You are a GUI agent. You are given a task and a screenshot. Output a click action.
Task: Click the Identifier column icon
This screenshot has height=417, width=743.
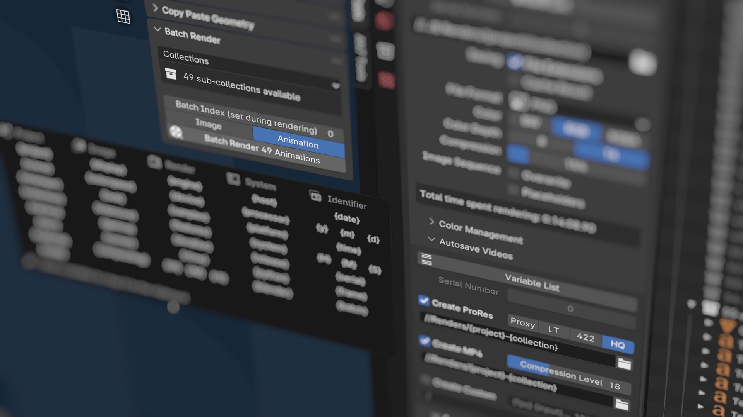point(315,197)
